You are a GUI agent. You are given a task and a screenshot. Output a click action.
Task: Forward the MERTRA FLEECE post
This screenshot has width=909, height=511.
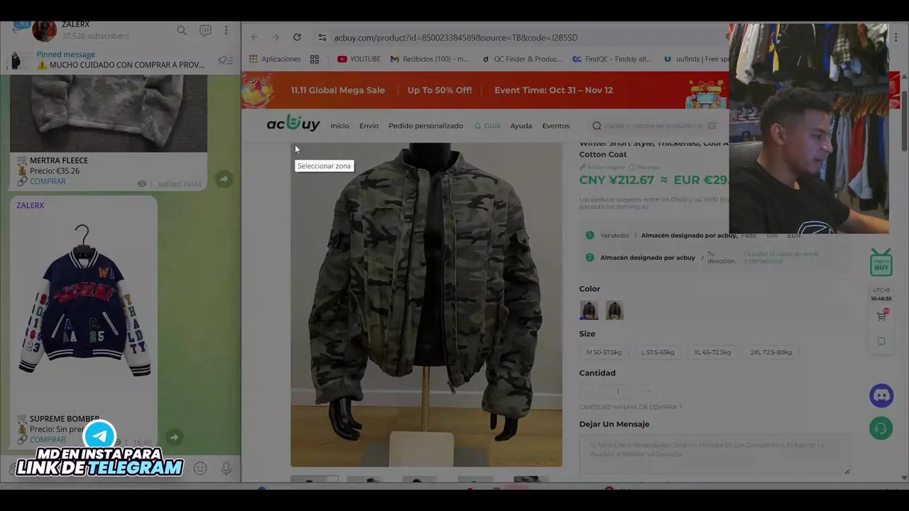224,179
